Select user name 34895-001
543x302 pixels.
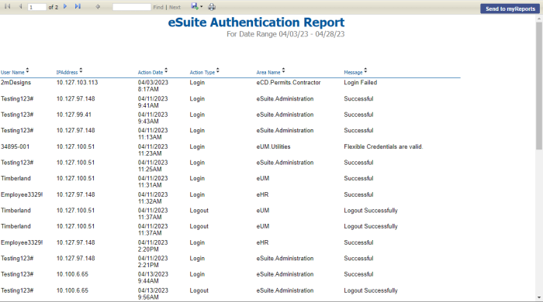(x=16, y=146)
